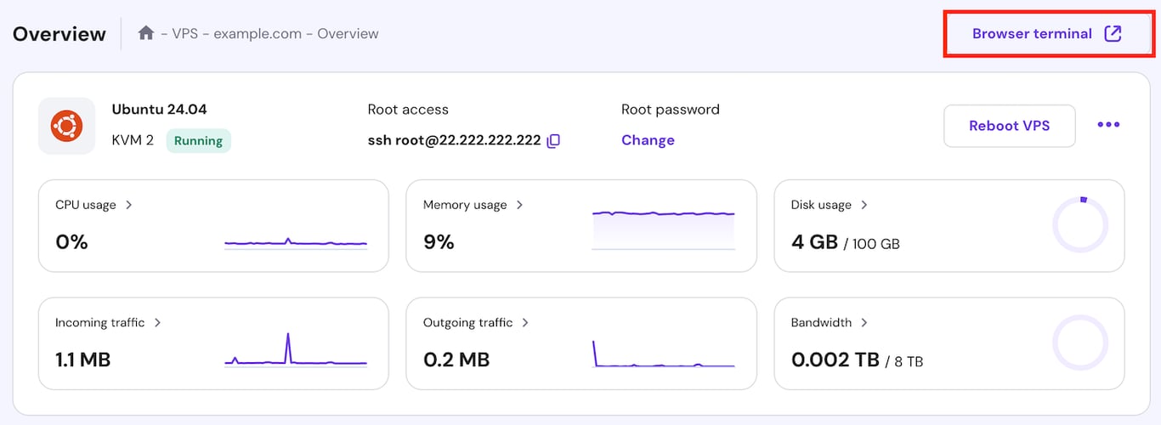Copy the ssh root command
This screenshot has width=1161, height=425.
(x=553, y=141)
